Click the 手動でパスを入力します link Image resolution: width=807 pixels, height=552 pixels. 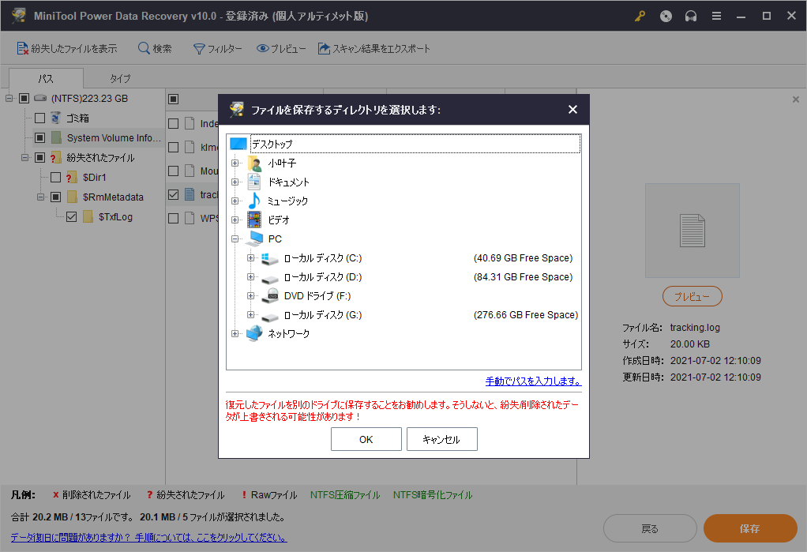tap(533, 381)
